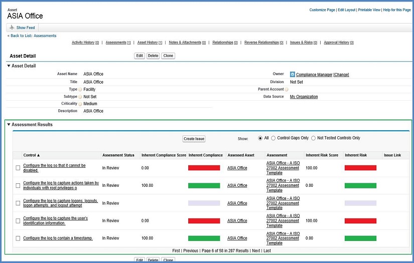Click the top Delete button
Screen dimensions: 414x263
(153, 56)
